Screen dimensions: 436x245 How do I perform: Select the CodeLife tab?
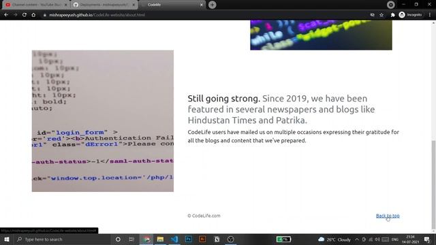171,5
